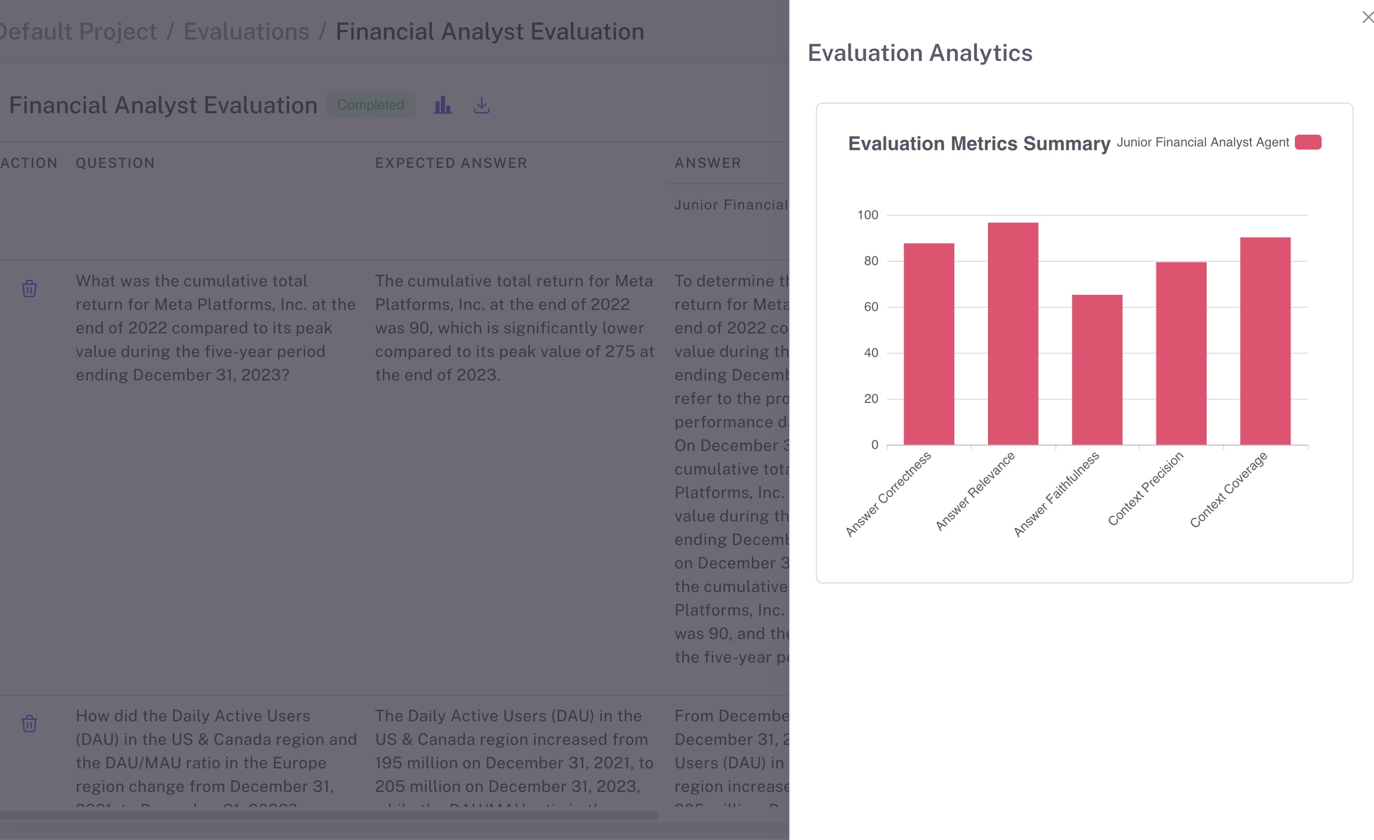Open the bar chart analytics icon
Viewport: 1374px width, 840px height.
click(x=443, y=105)
